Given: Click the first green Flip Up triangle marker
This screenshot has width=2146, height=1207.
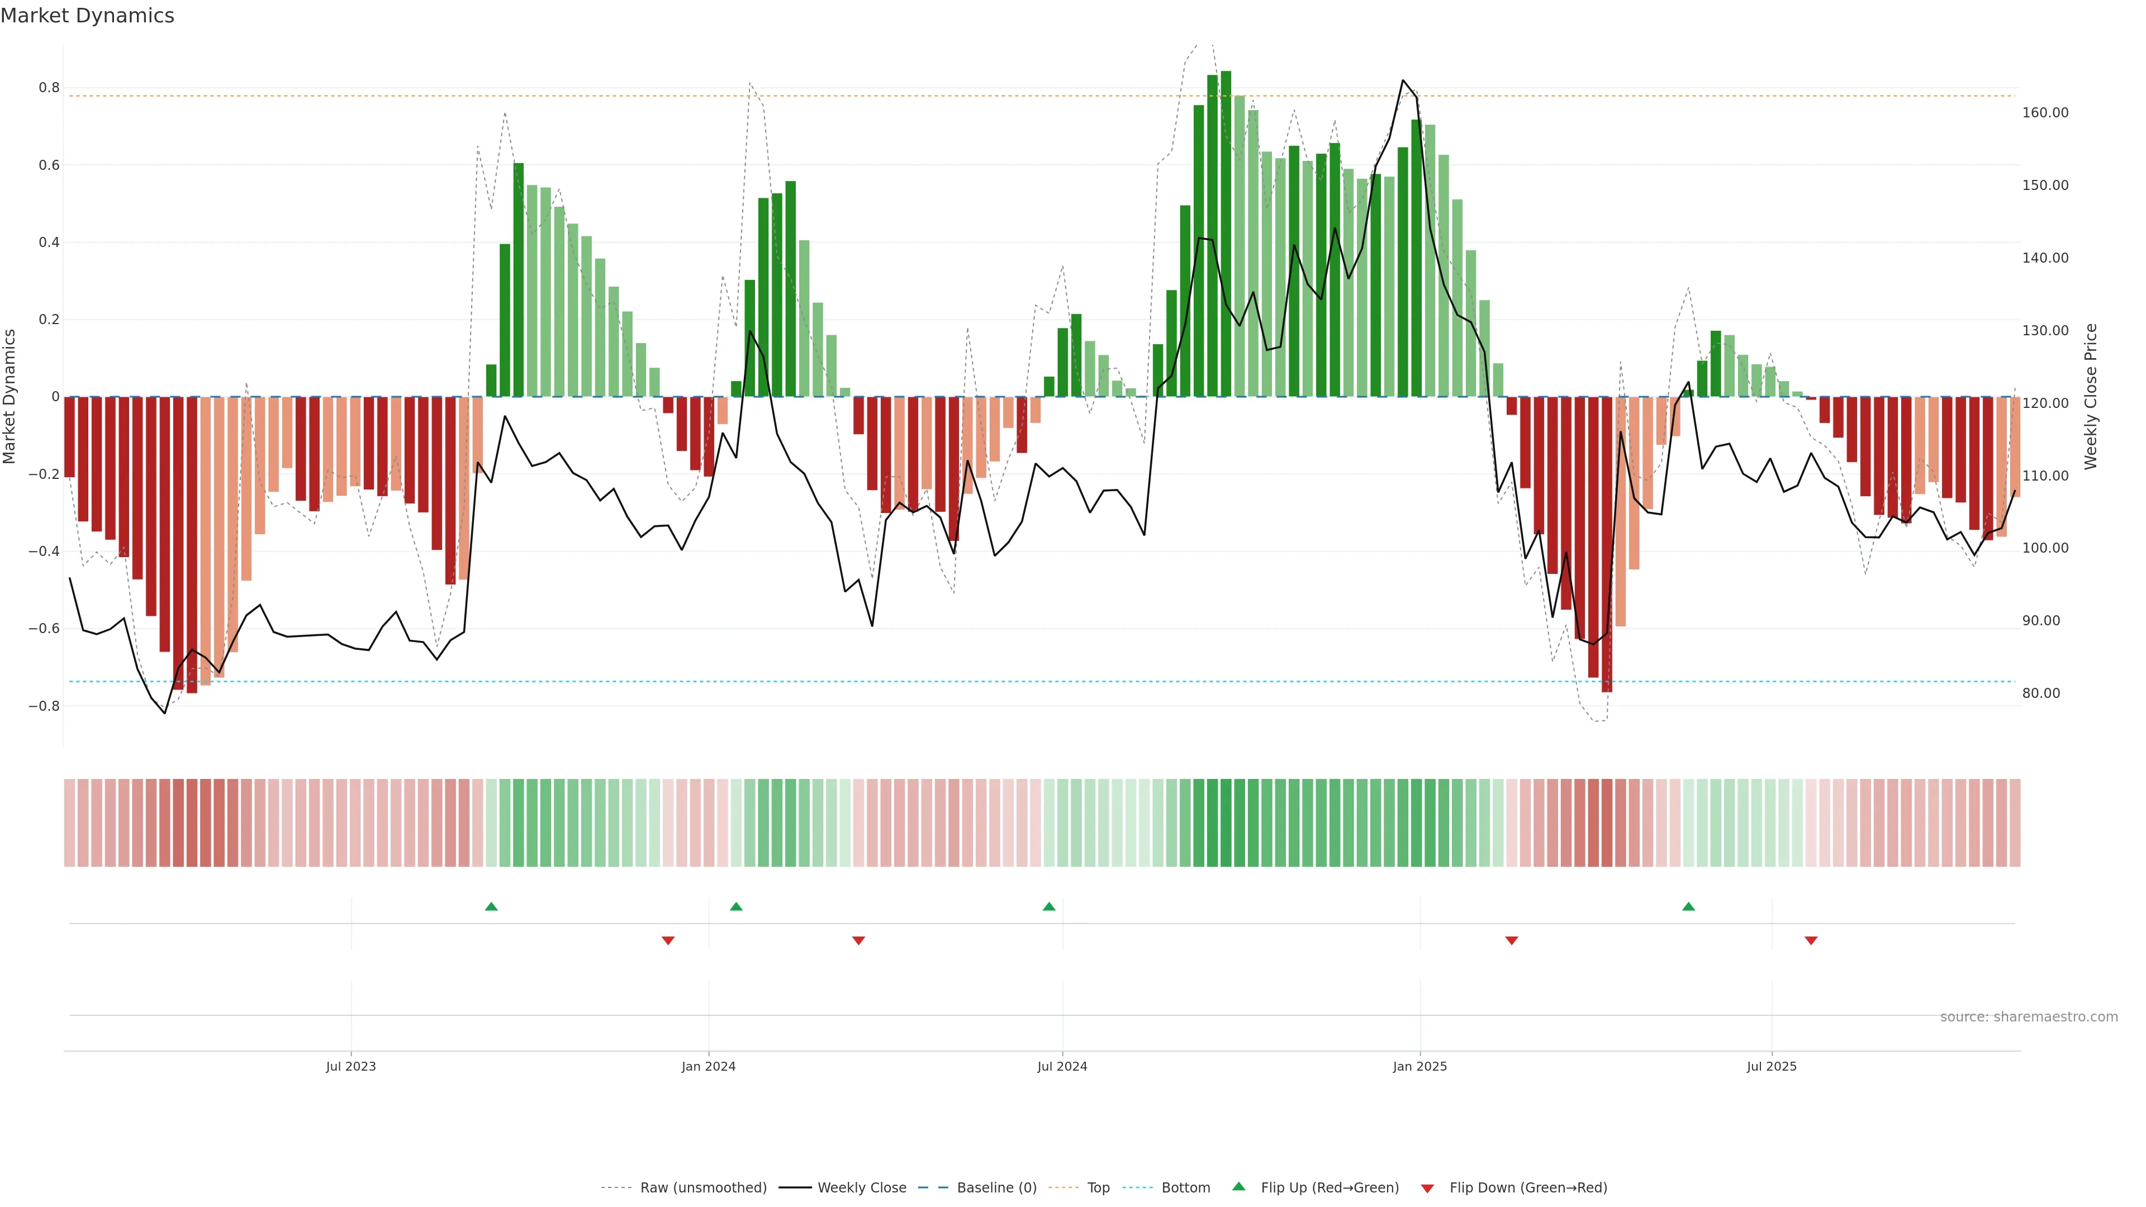Looking at the screenshot, I should point(491,906).
